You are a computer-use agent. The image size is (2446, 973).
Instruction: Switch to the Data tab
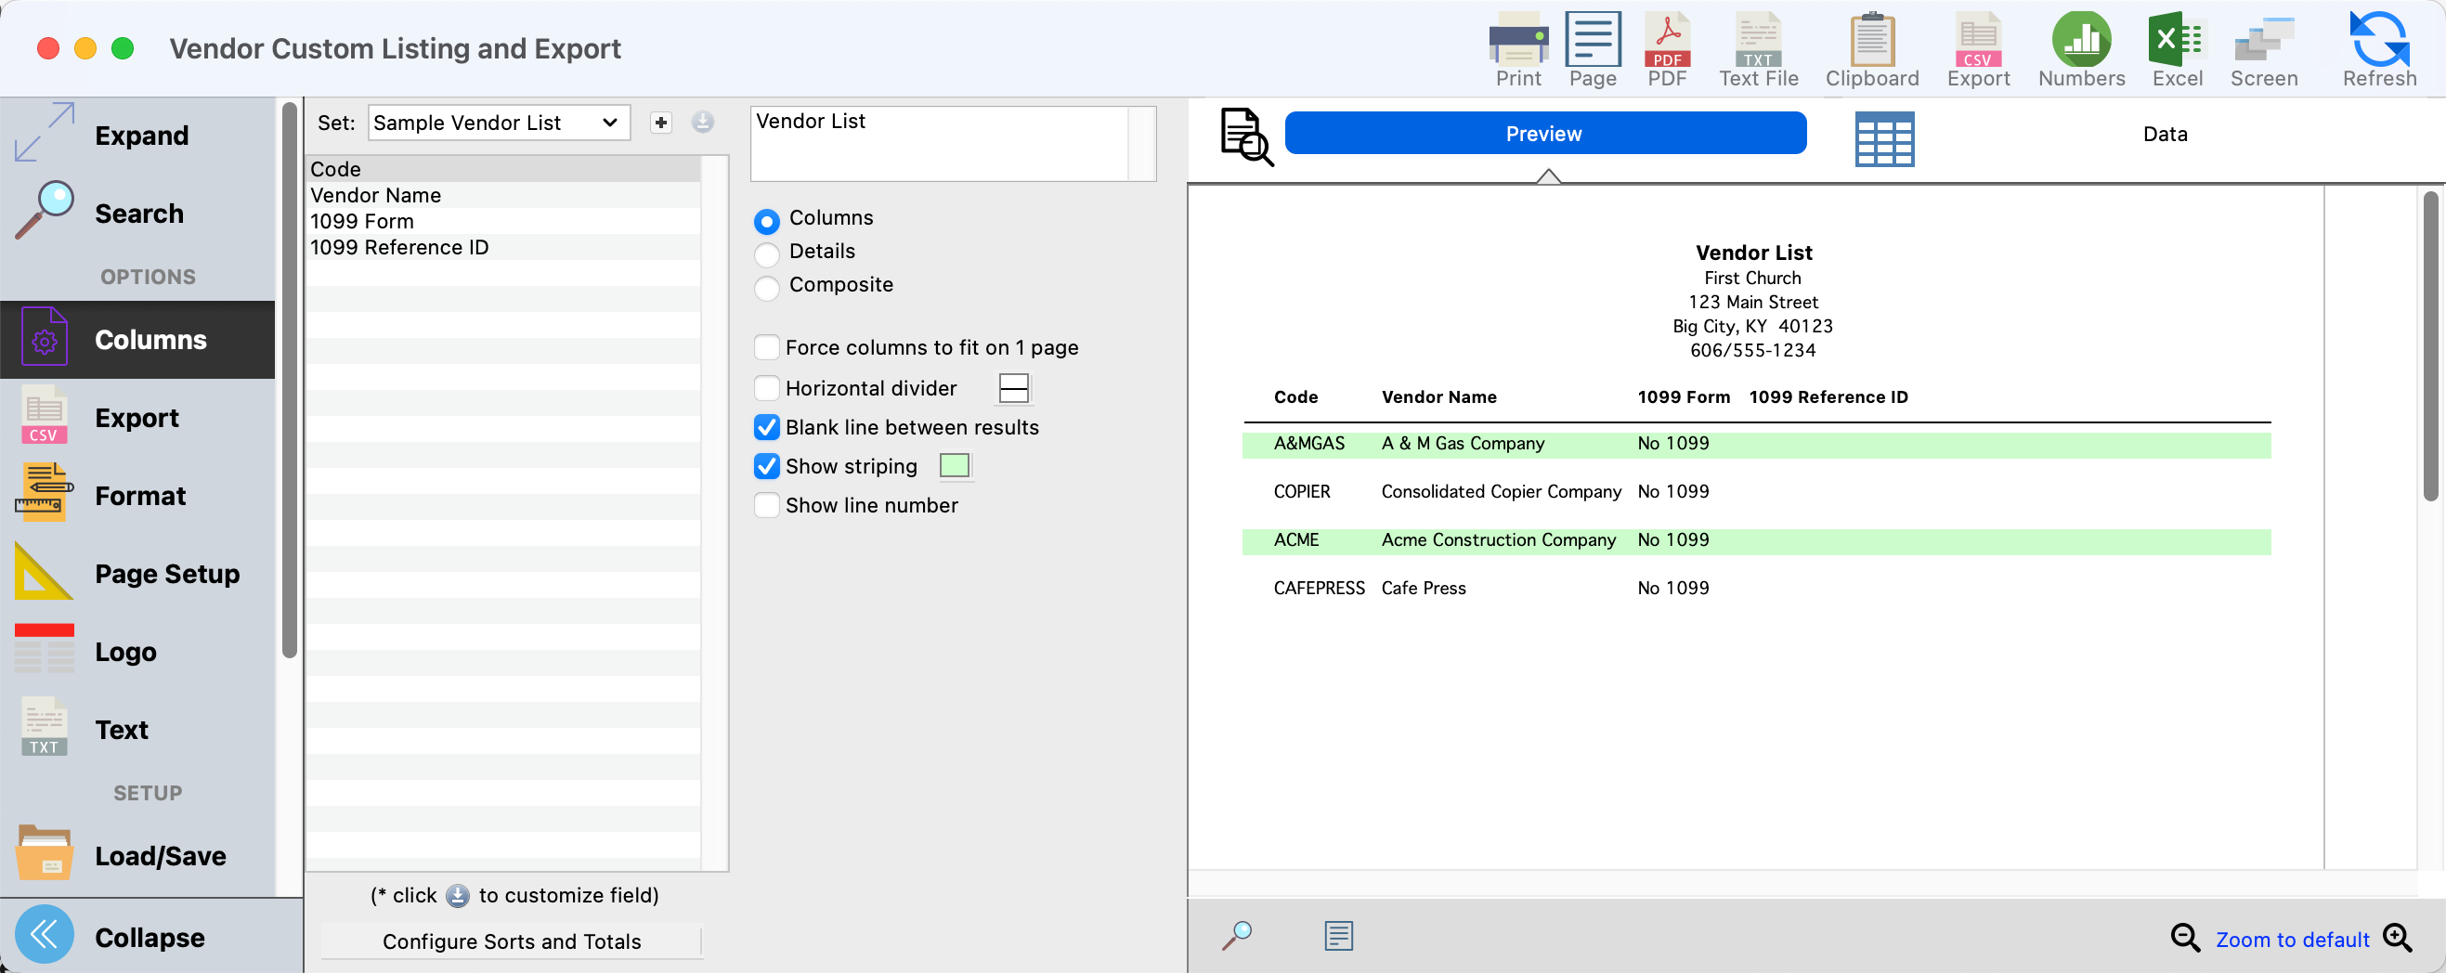[x=2164, y=134]
